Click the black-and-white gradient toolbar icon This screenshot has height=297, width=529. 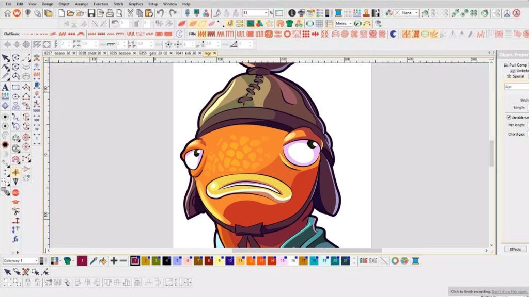pyautogui.click(x=376, y=13)
